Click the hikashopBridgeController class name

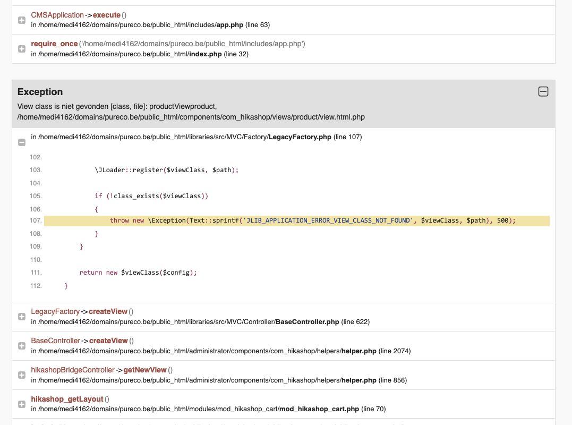point(73,370)
